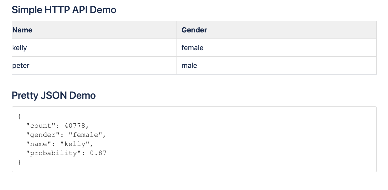Click the 0.87 value in the JSON
The image size is (388, 190).
click(x=98, y=153)
